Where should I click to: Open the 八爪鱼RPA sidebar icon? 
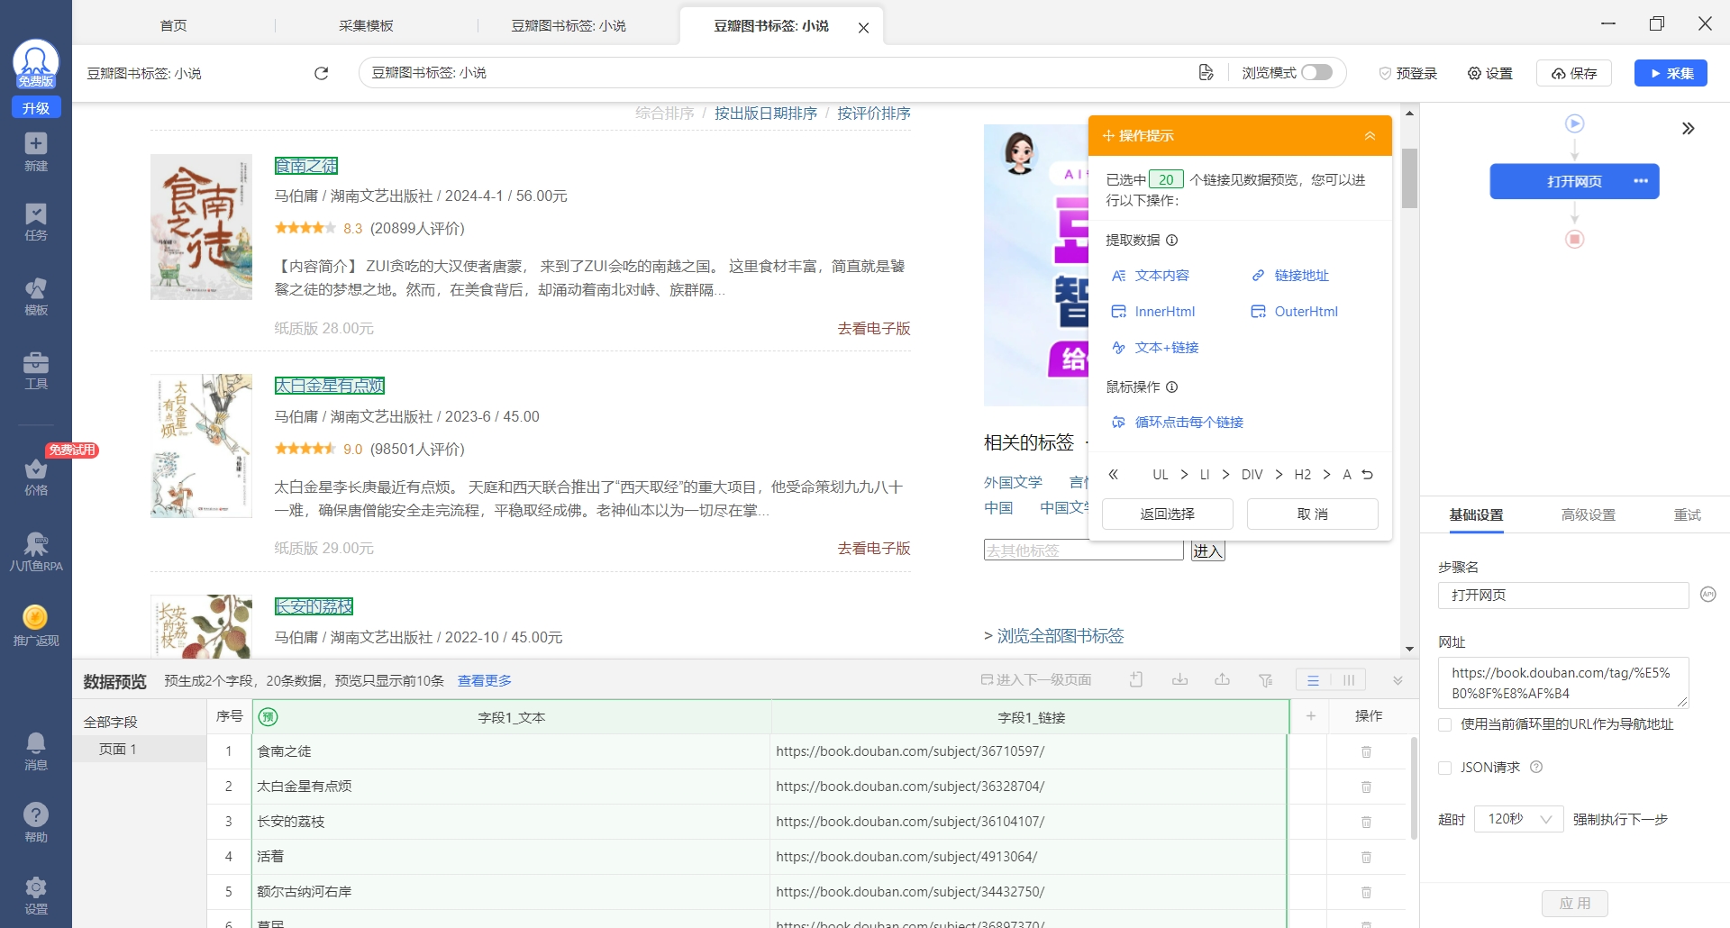[x=36, y=551]
